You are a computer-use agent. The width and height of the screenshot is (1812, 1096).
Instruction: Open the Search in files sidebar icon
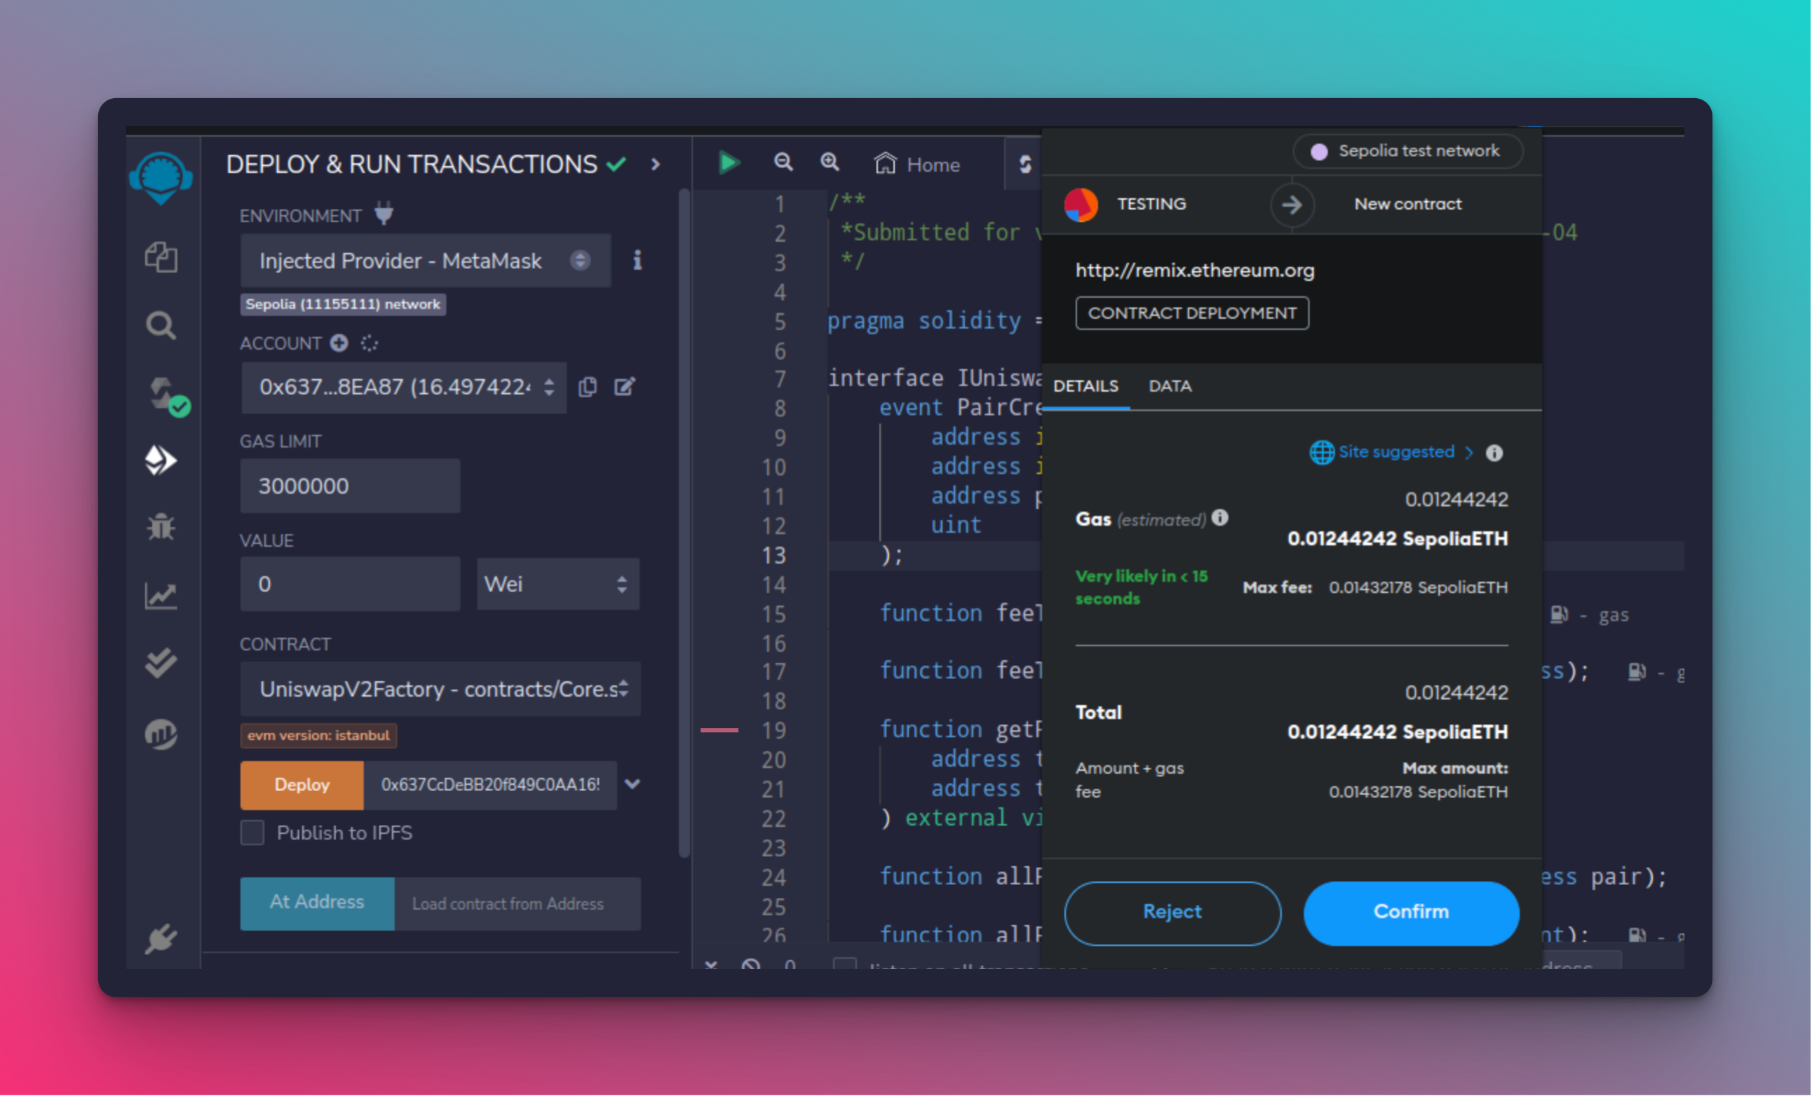click(x=161, y=325)
